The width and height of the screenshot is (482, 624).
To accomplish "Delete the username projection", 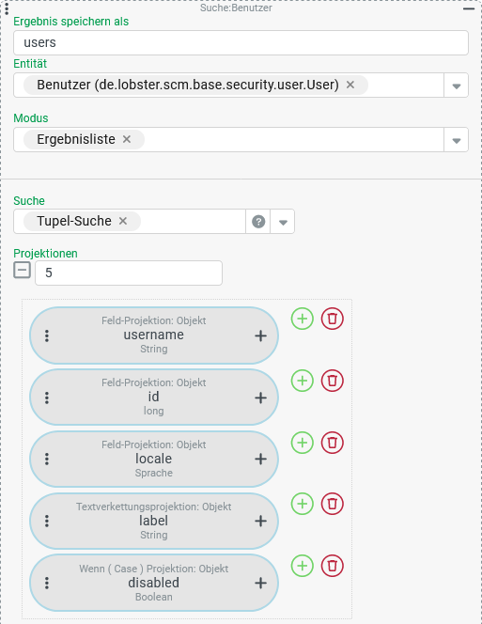I will coord(333,319).
